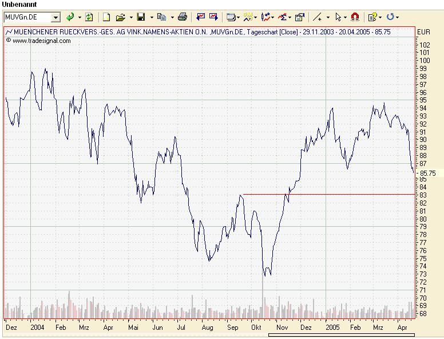444x339 pixels.
Task: Click the Unbenannt window title
Action: [19, 5]
